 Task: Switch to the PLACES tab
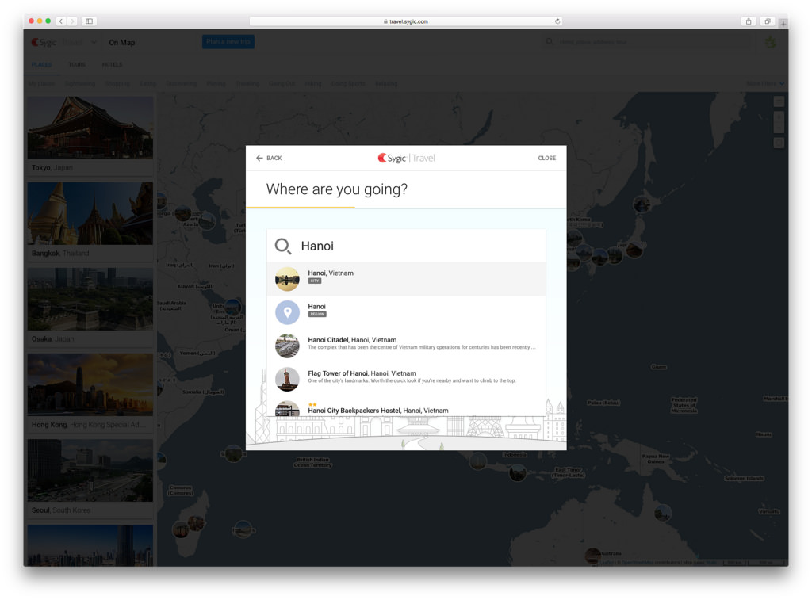[41, 65]
